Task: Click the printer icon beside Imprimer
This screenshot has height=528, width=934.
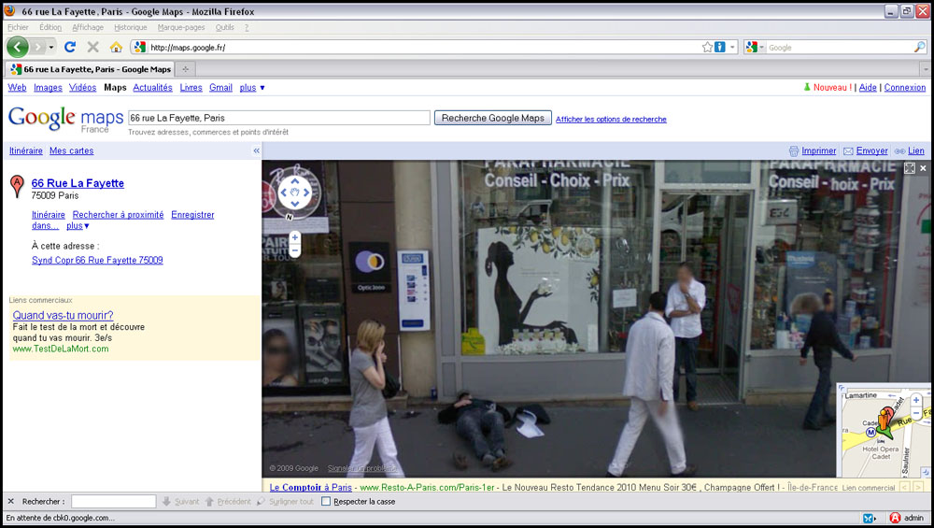Action: tap(793, 150)
